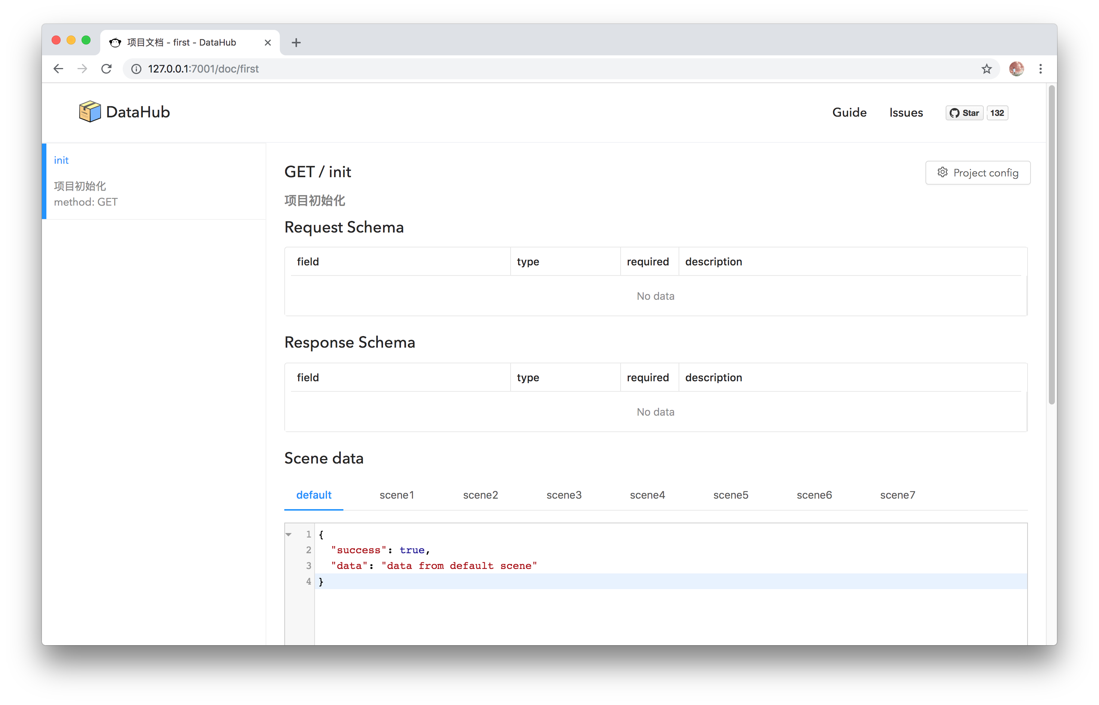Click the DataHub box logo icon
The height and width of the screenshot is (705, 1099).
(90, 112)
